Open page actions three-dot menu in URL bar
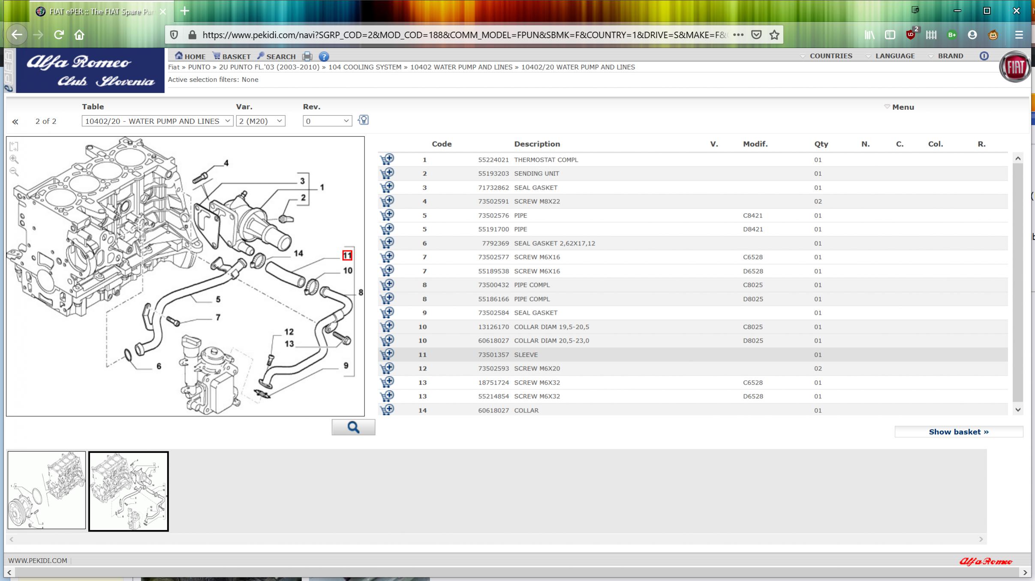This screenshot has width=1035, height=581. [738, 35]
